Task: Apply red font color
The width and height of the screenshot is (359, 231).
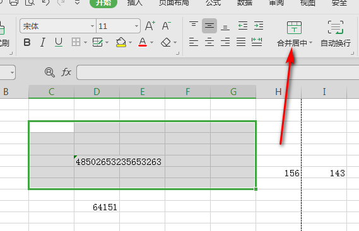Action: [x=143, y=42]
